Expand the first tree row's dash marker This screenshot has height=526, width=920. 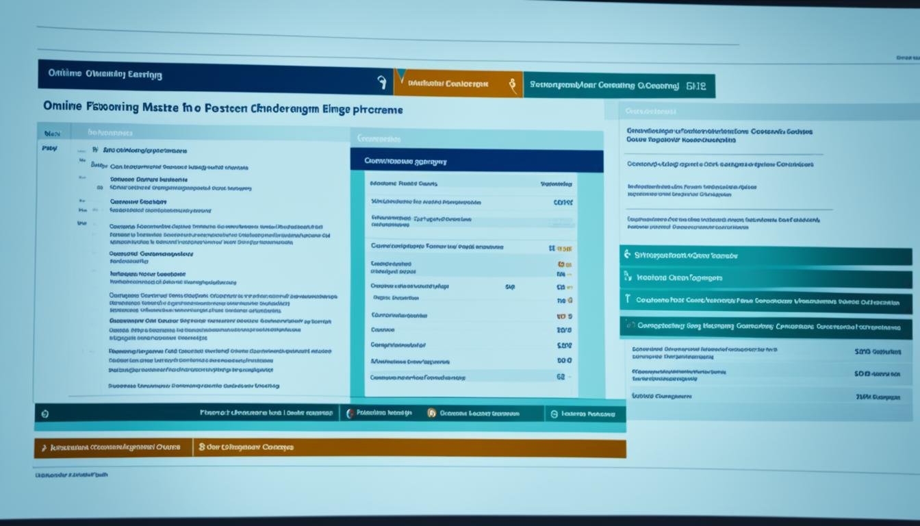click(94, 150)
